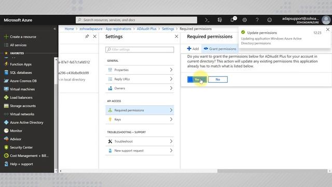
Task: Open the help question mark icon
Action: tap(257, 20)
